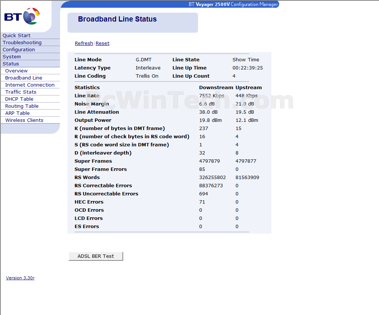Screen dimensions: 379x315
Task: Click the Interleave latency value
Action: tap(148, 68)
